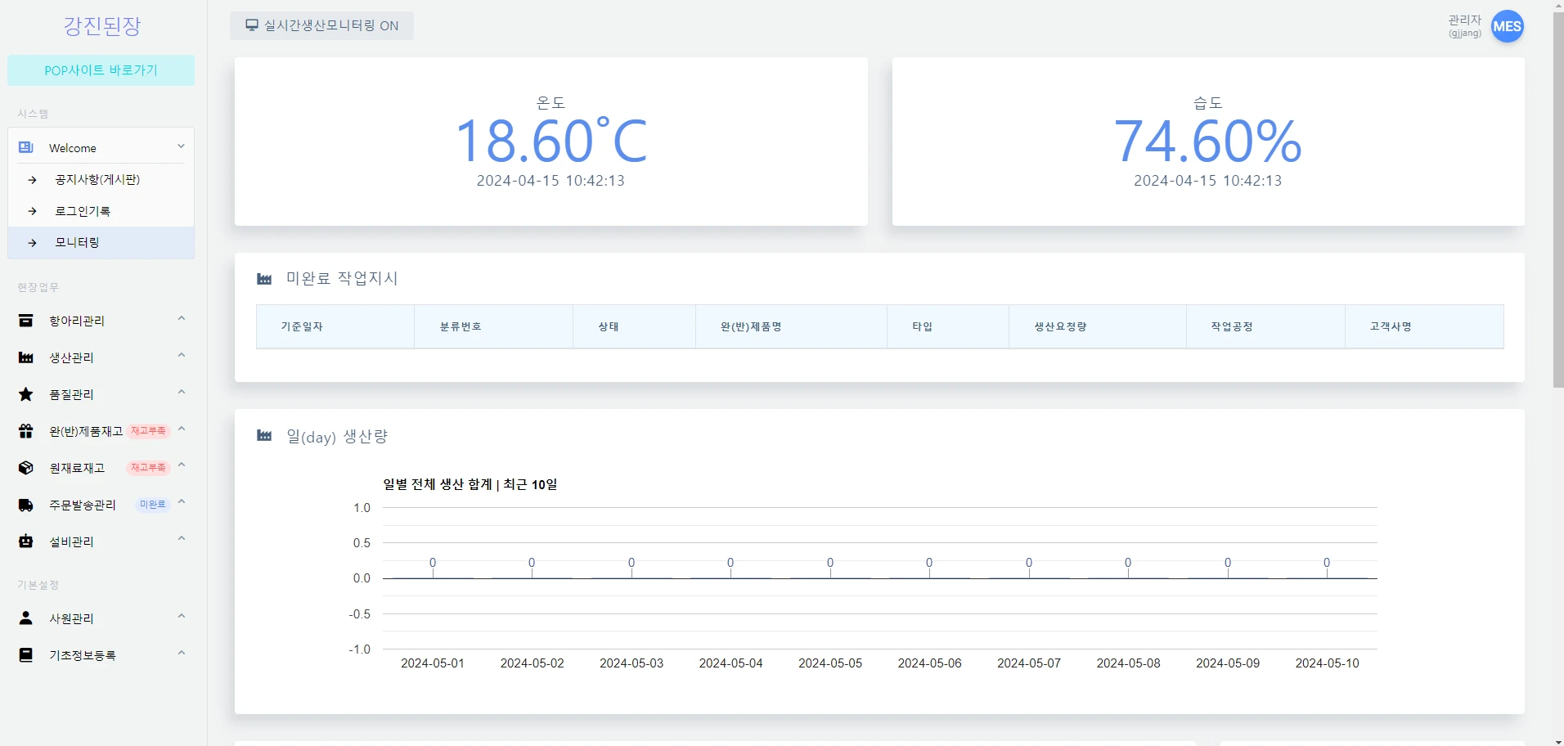Viewport: 1564px width, 746px height.
Task: Click arrow icon before 로그인기록
Action: [33, 211]
